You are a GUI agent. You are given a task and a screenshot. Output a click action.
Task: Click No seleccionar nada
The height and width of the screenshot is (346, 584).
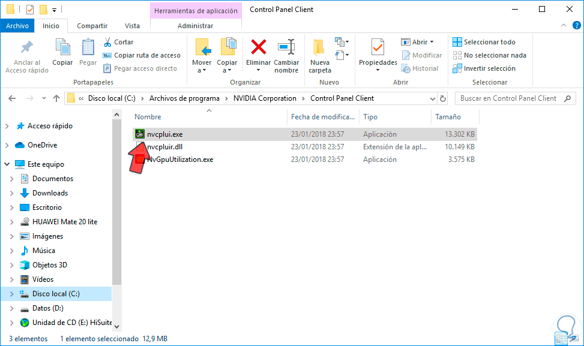489,55
